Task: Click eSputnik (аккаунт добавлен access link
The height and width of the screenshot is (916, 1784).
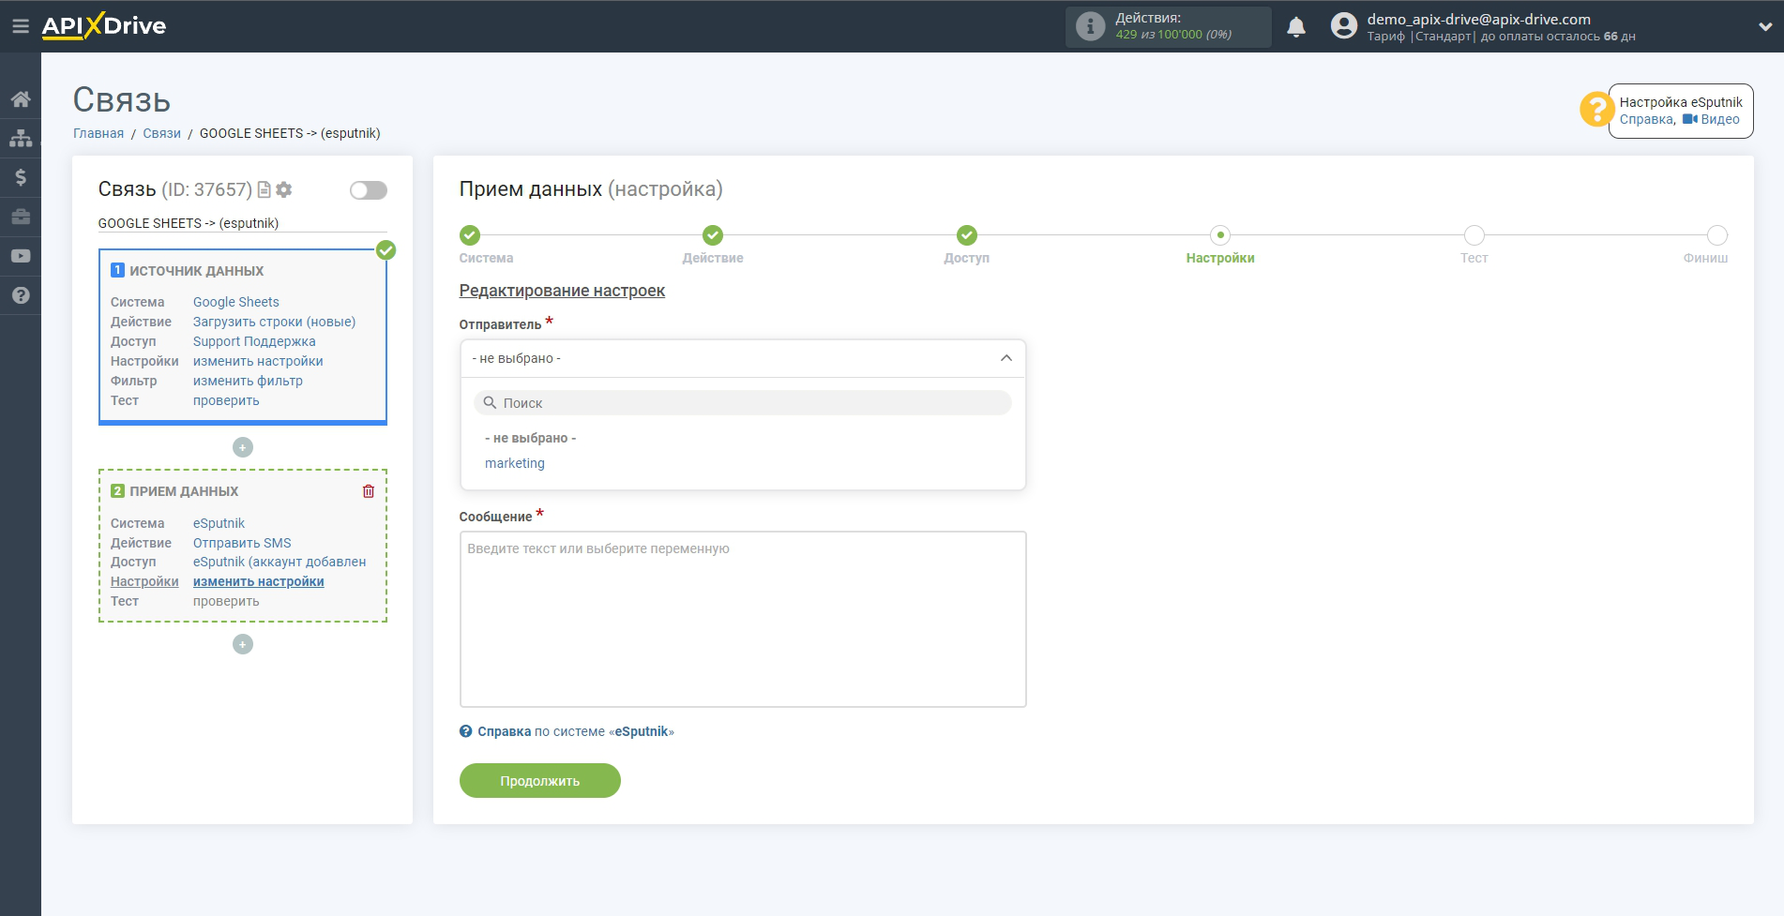Action: click(280, 562)
